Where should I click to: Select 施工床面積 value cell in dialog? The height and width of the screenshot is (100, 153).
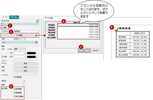[78, 37]
